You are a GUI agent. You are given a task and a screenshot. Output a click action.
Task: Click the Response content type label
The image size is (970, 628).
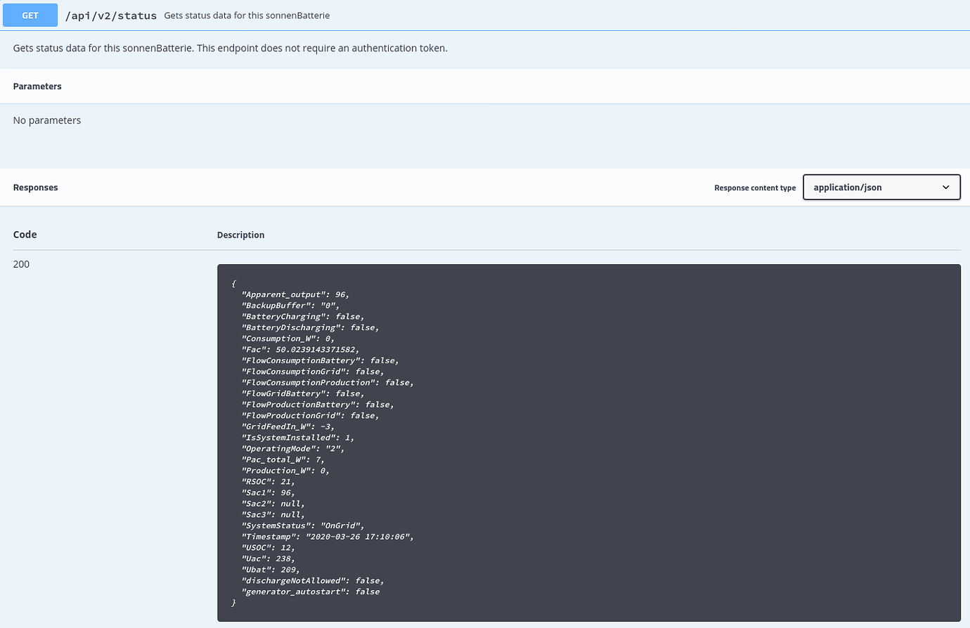pos(754,187)
